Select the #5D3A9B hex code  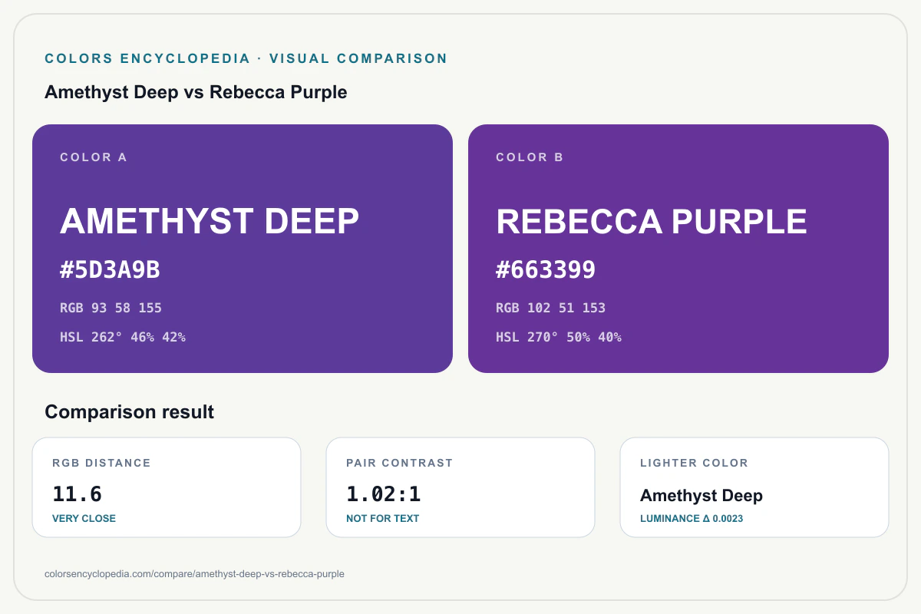110,270
